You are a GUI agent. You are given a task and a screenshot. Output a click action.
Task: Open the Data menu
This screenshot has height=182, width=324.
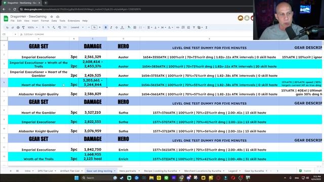[54, 21]
